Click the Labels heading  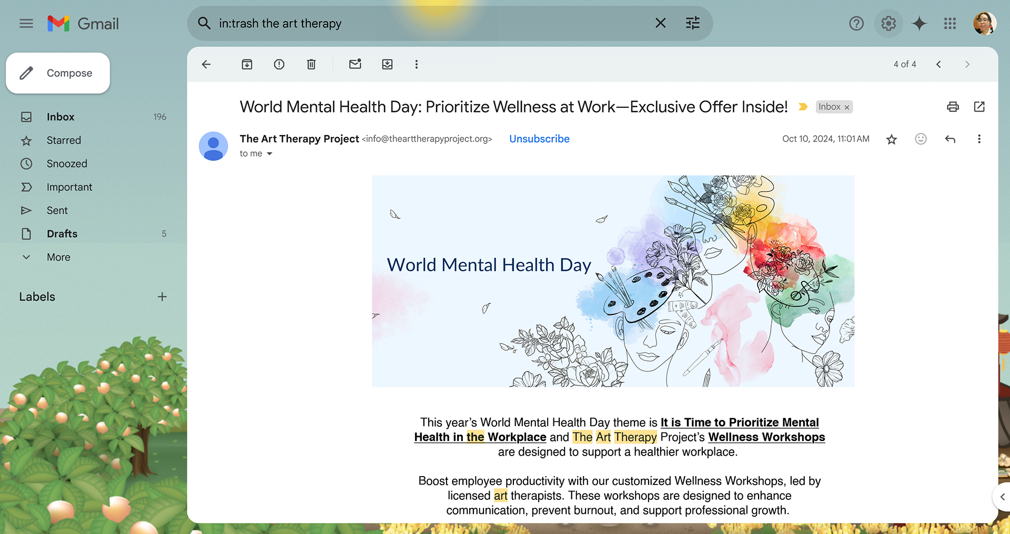pyautogui.click(x=37, y=297)
